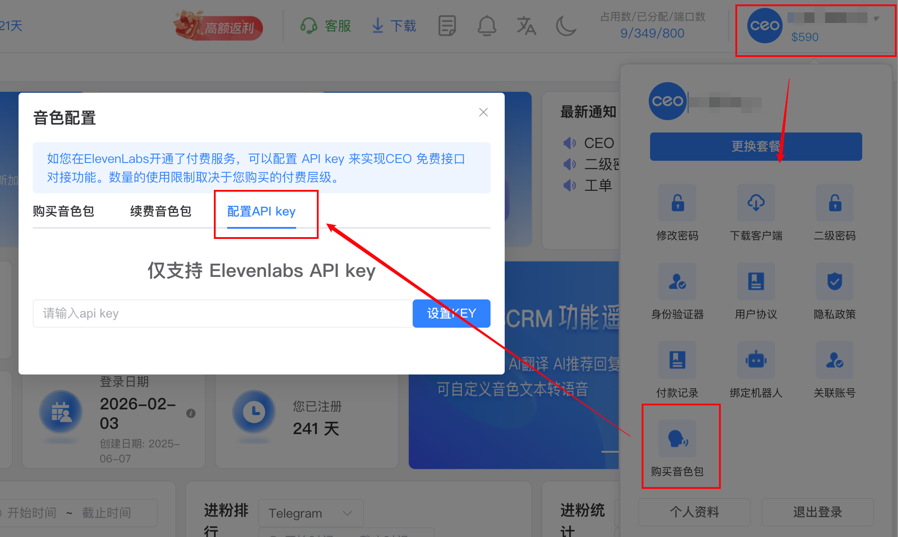Open 身份验证器 authenticator icon

point(677,282)
